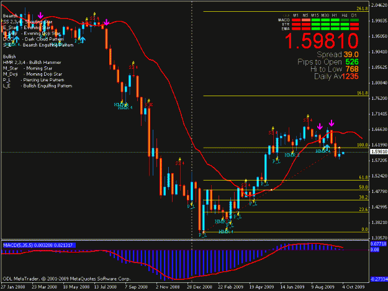Click the 4 Oct 2009 date label
Image resolution: width=388 pixels, height=291 pixels.
[x=353, y=287]
